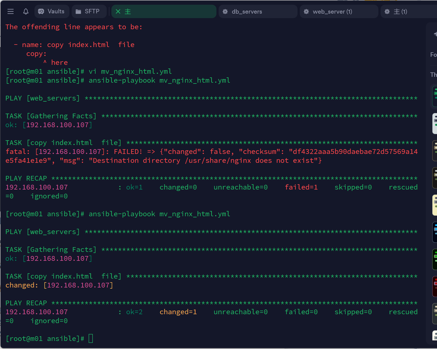Open the Vaults tab

52,11
